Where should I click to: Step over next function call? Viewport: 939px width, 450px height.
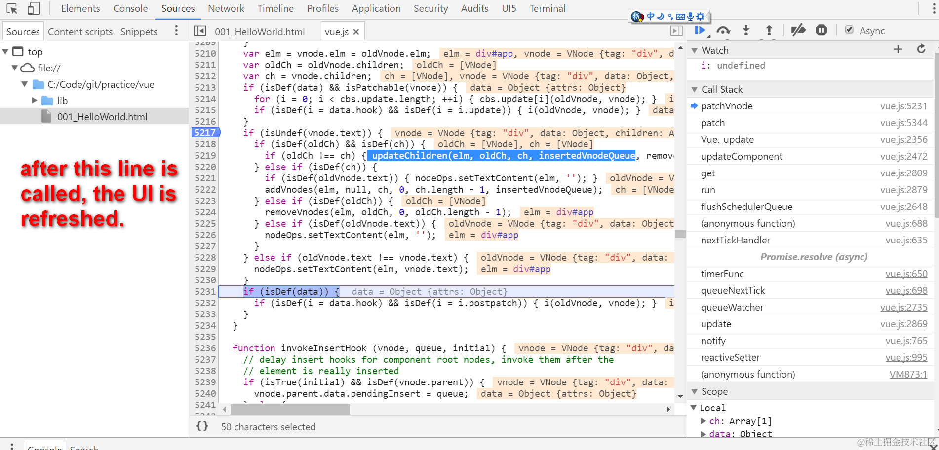pos(723,31)
